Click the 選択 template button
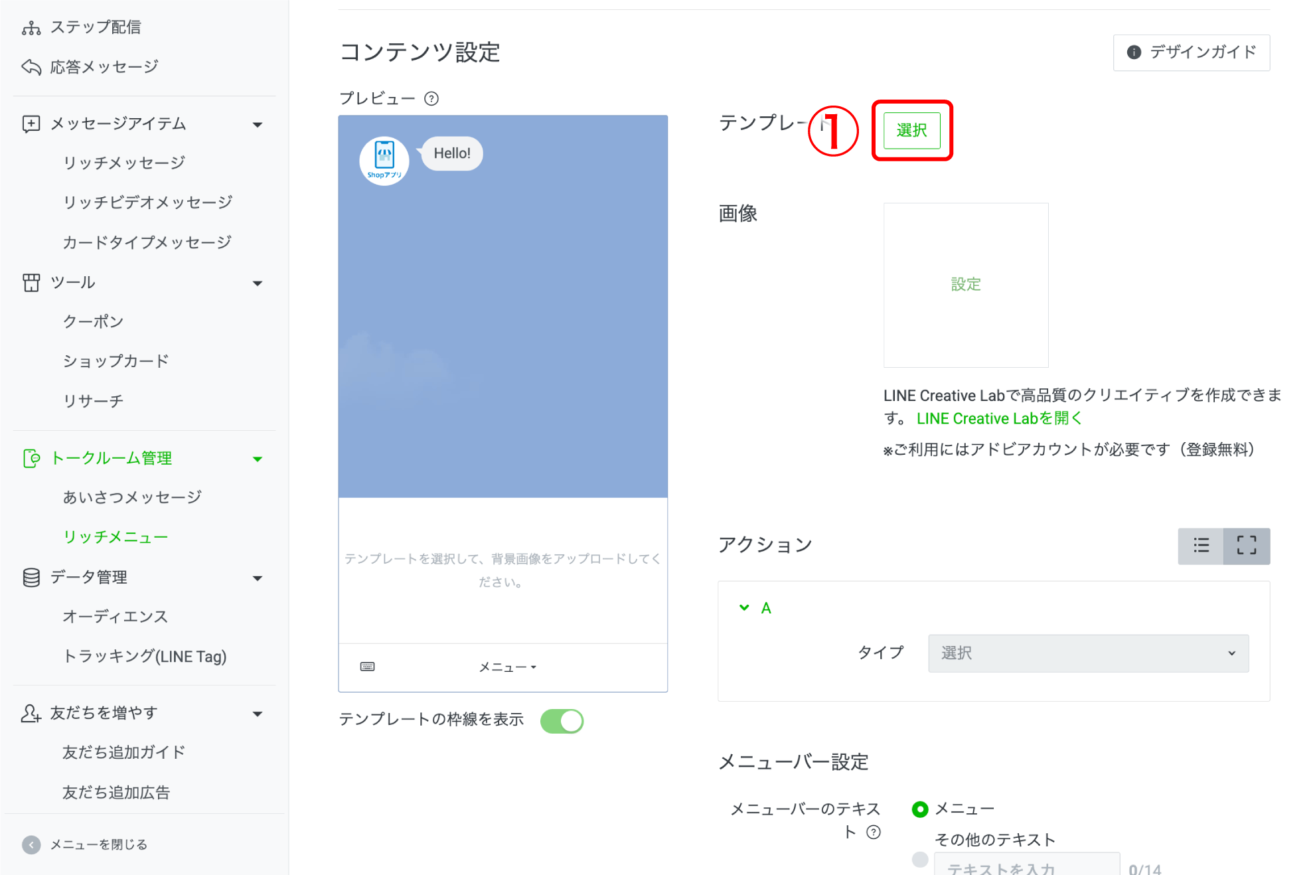Screen dimensions: 1313x875 pos(912,130)
